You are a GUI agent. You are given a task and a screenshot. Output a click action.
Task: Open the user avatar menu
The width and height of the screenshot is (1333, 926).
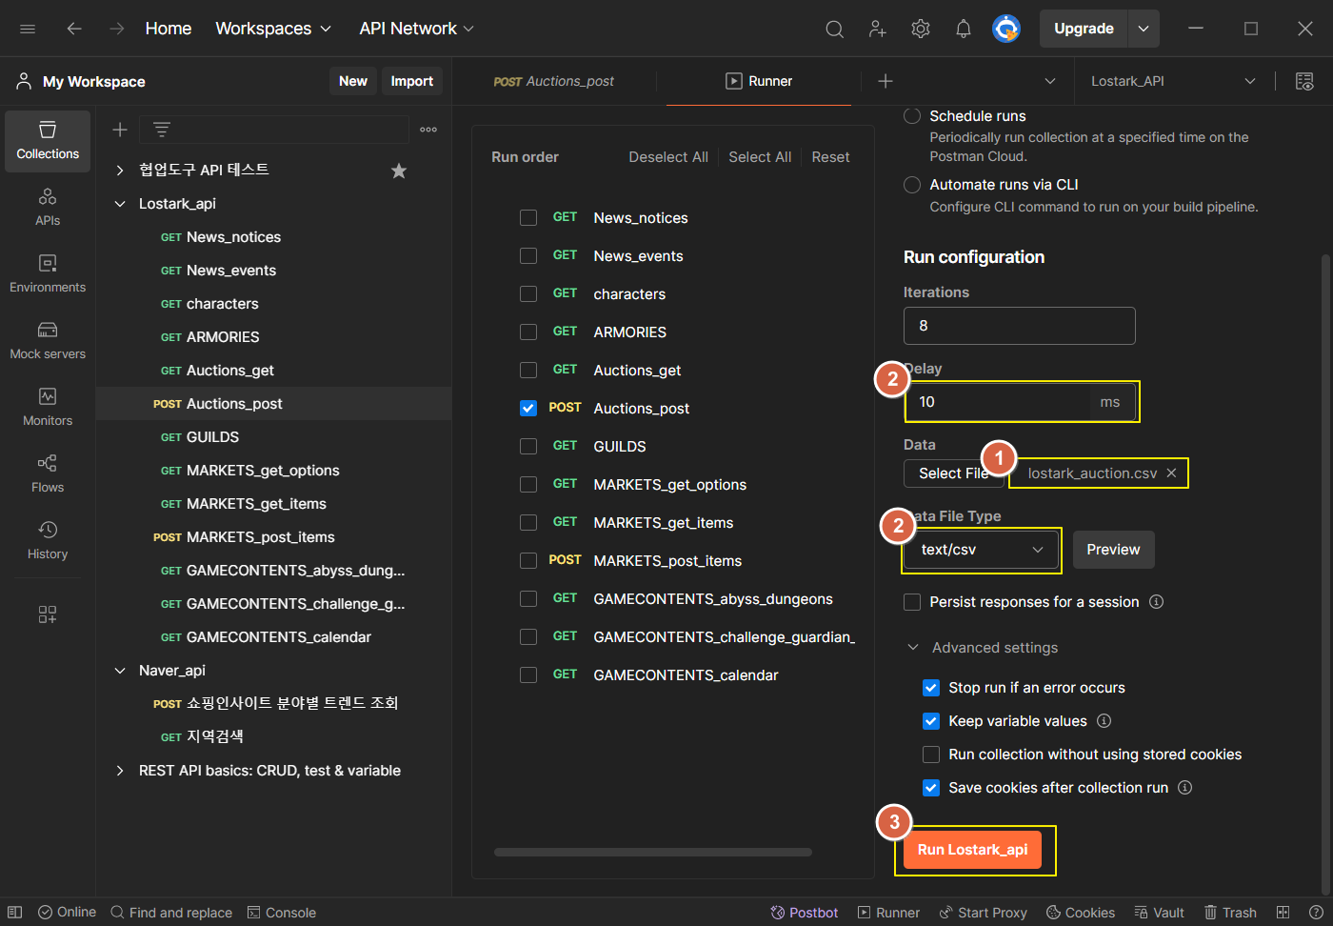coord(1006,29)
